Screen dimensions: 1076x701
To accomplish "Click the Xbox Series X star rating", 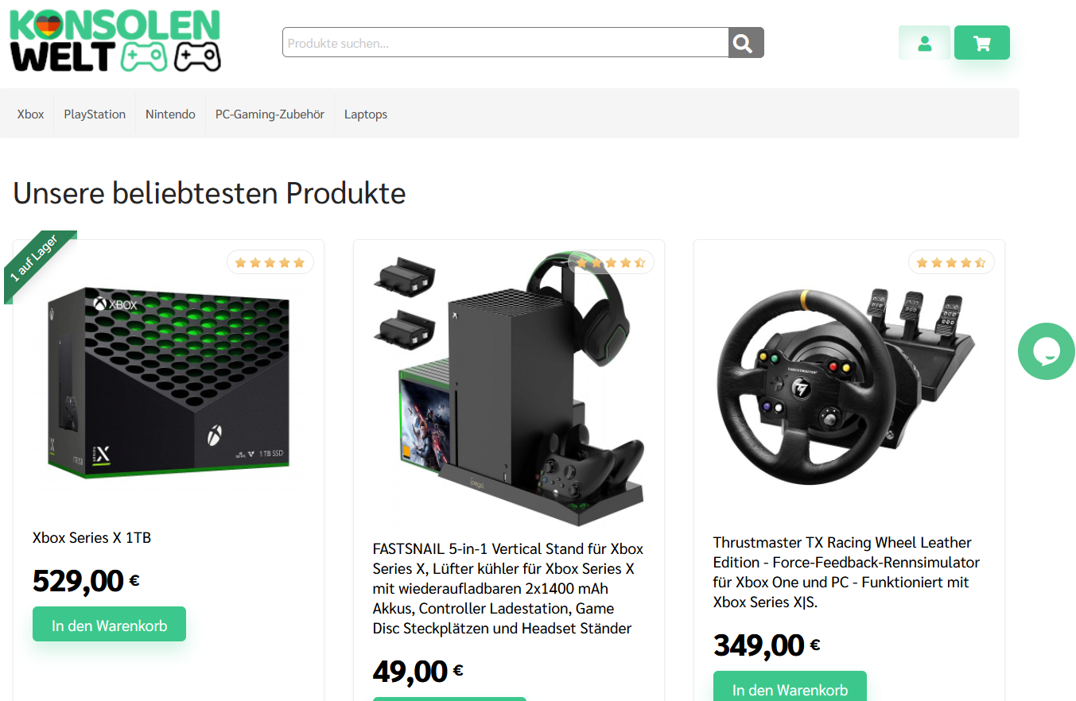I will click(x=270, y=262).
